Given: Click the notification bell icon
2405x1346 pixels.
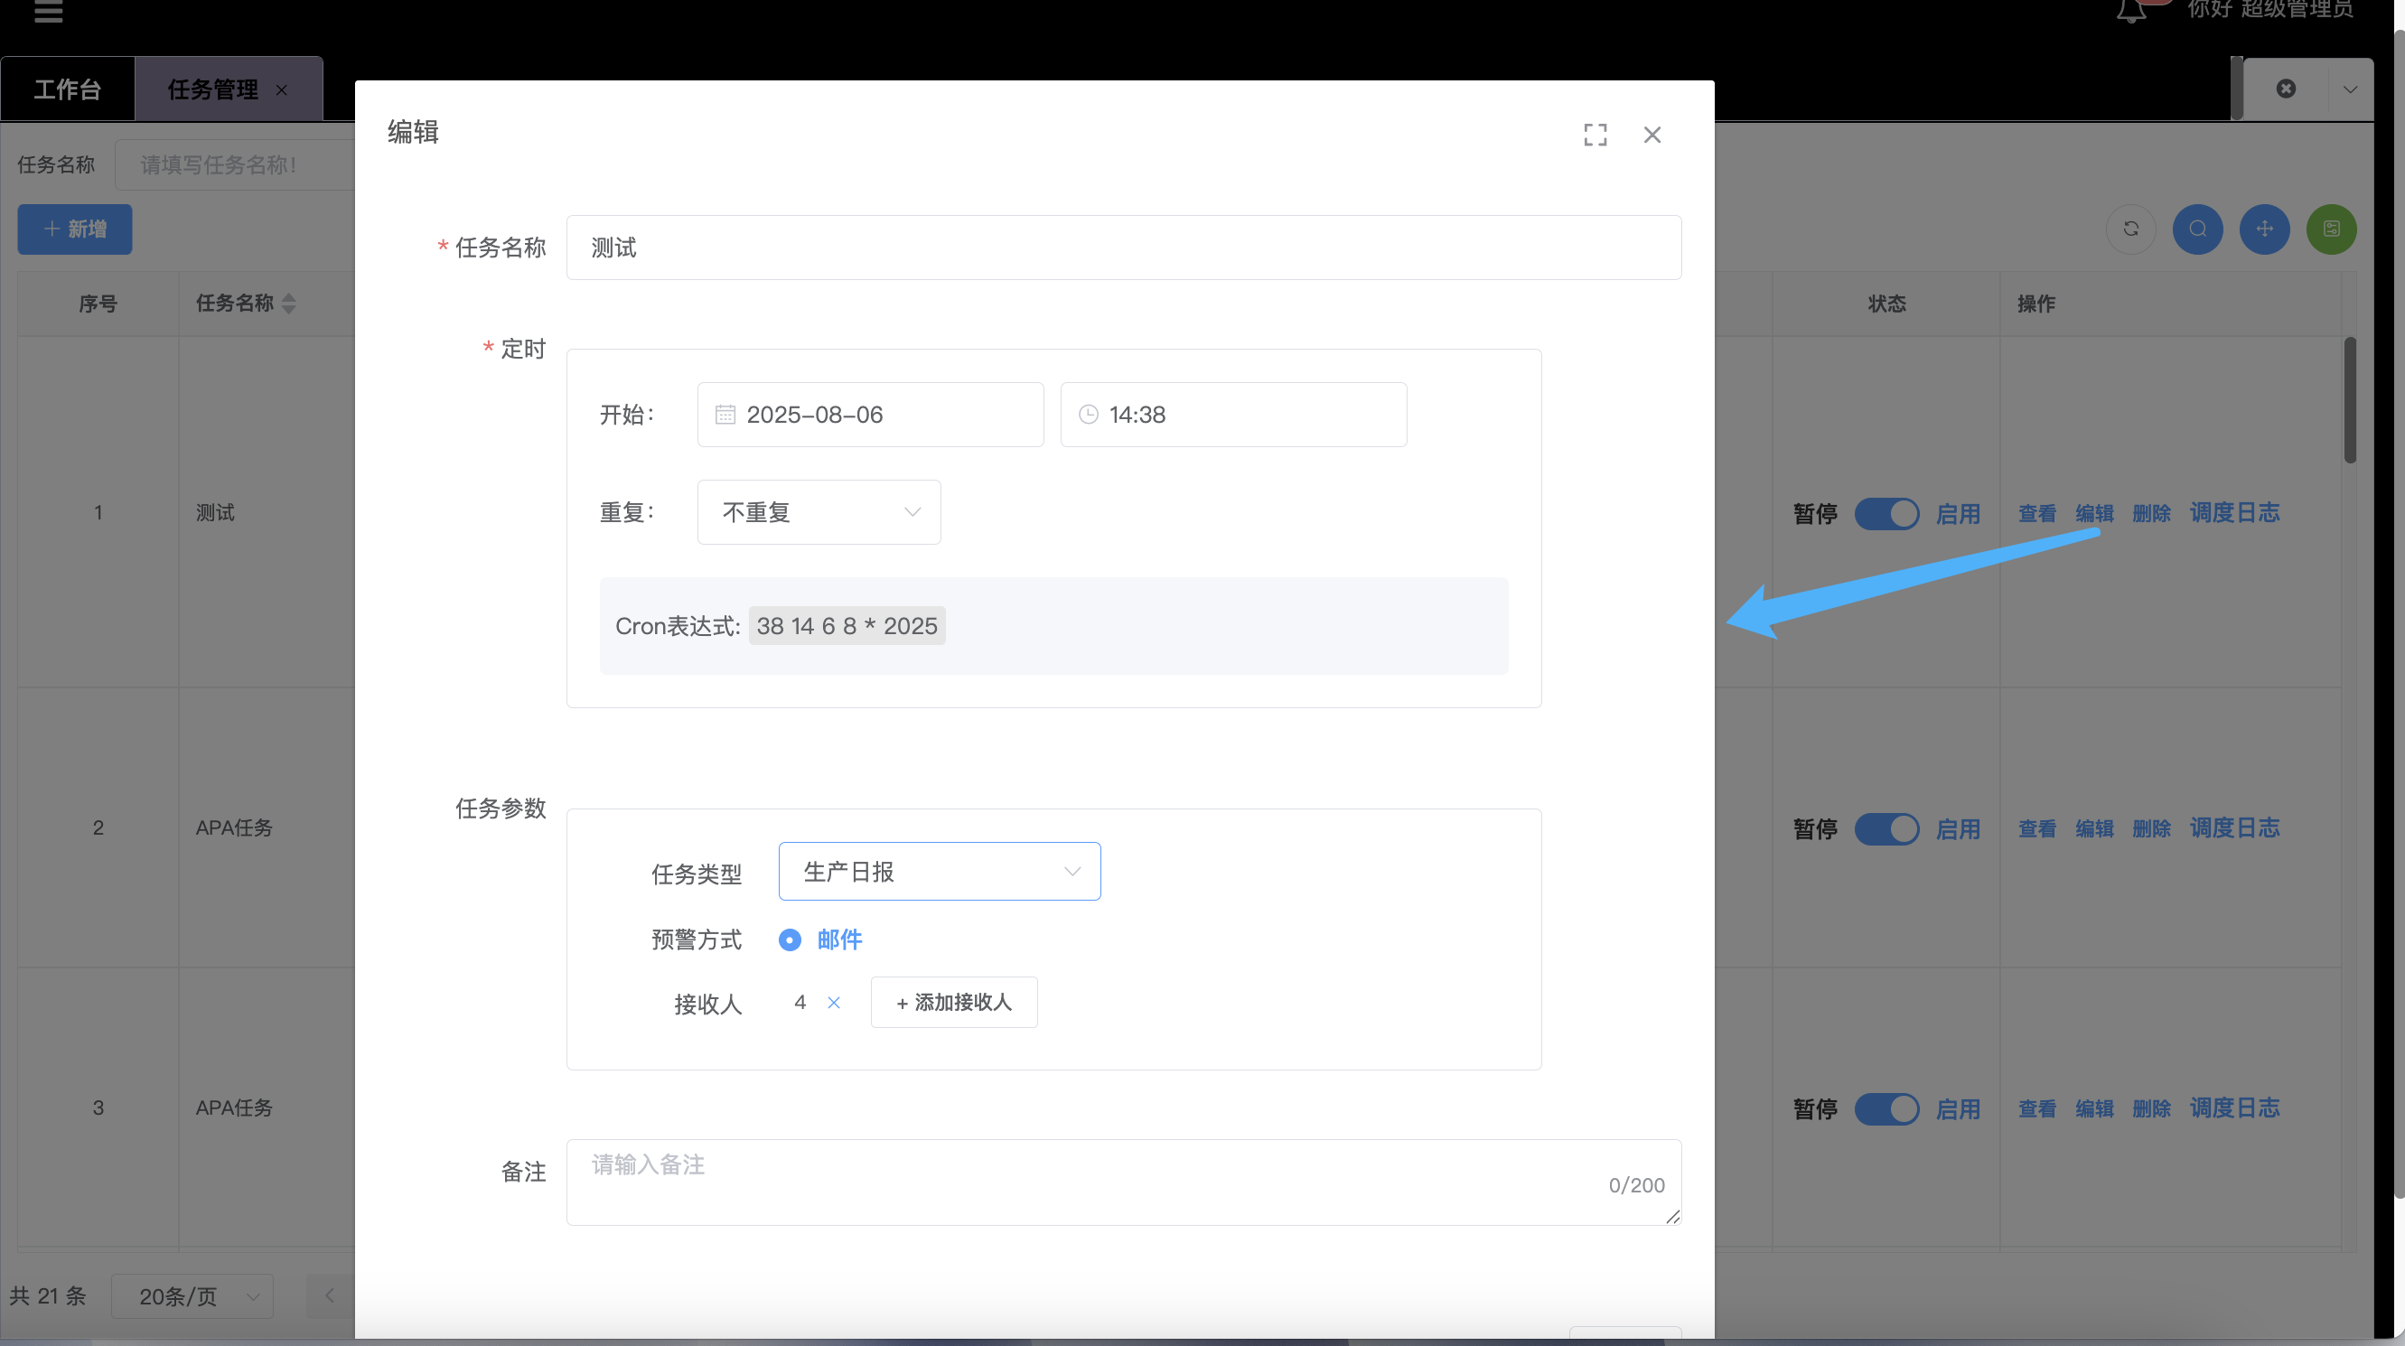Looking at the screenshot, I should click(2131, 11).
